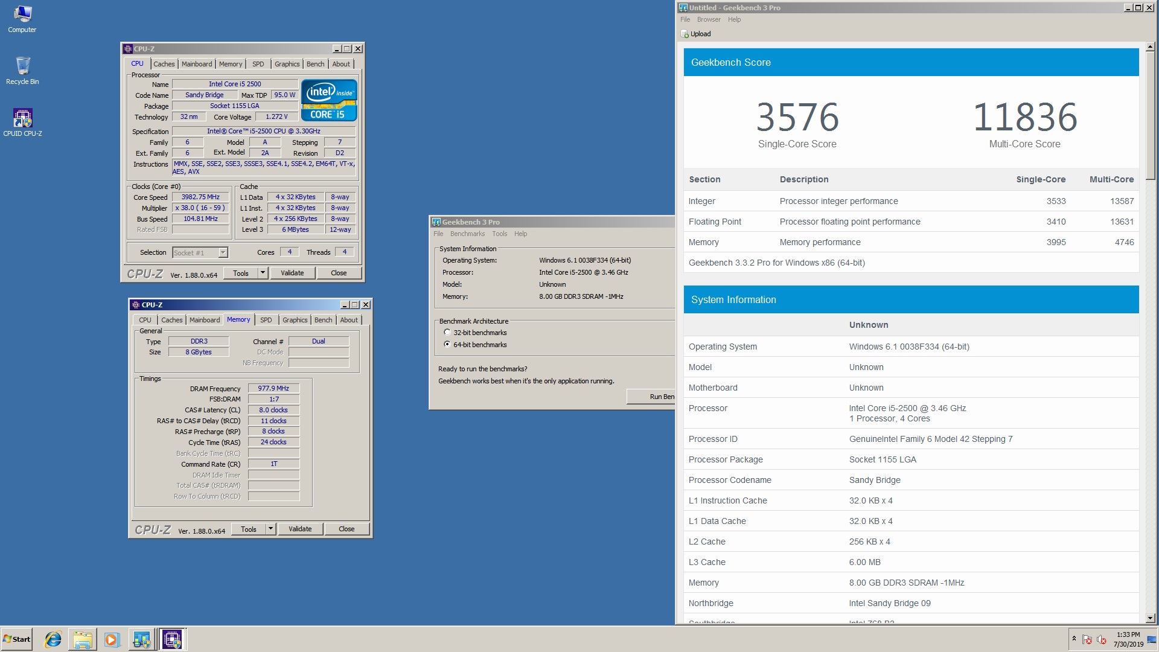
Task: Open Mainboard tab in lower CPU-Z window
Action: pyautogui.click(x=205, y=320)
